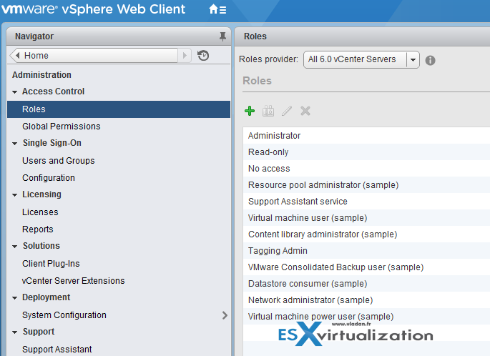
Task: Select the Administrator role
Action: (366, 136)
